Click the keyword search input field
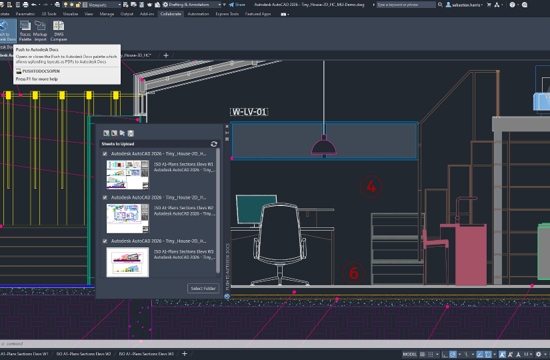This screenshot has width=550, height=360. pos(406,5)
